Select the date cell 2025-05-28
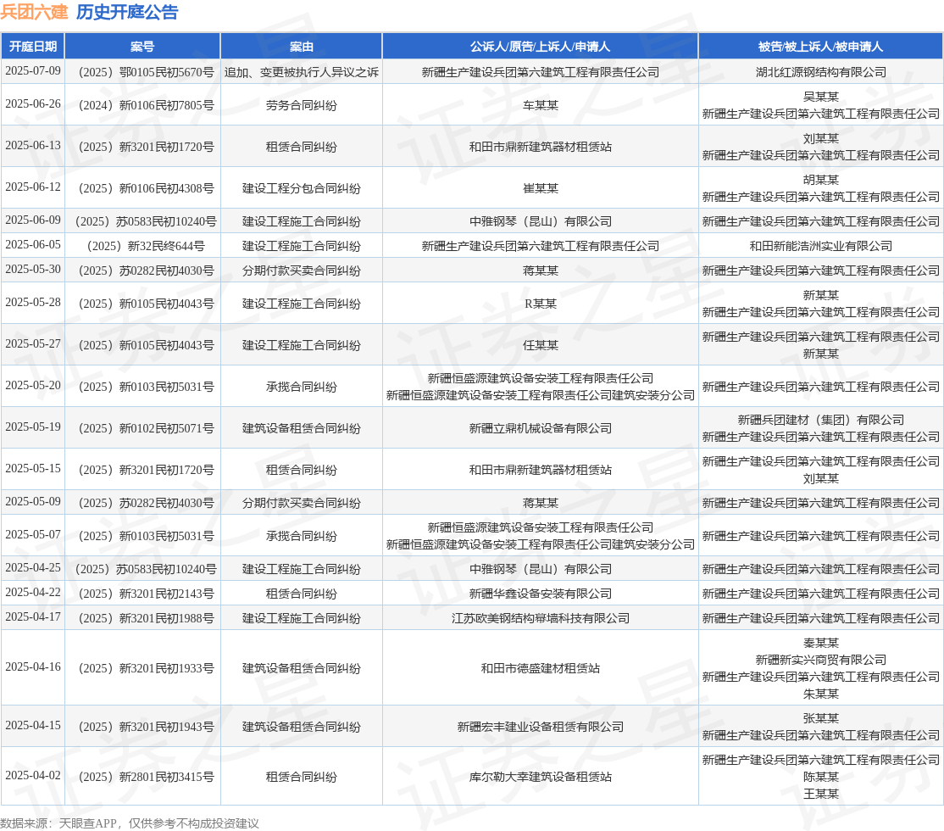 click(x=33, y=303)
